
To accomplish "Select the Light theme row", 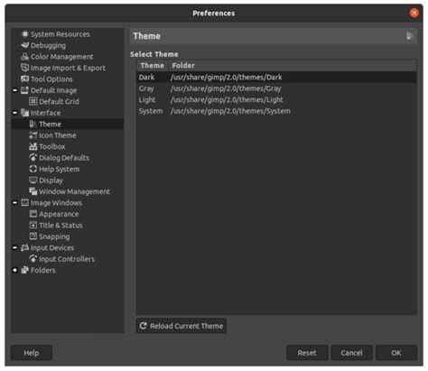I will point(276,99).
